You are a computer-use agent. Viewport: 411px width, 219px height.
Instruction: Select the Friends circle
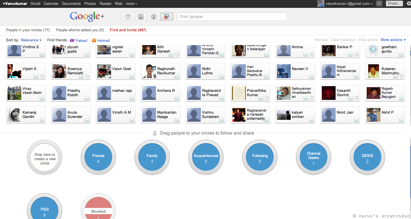[x=98, y=157]
